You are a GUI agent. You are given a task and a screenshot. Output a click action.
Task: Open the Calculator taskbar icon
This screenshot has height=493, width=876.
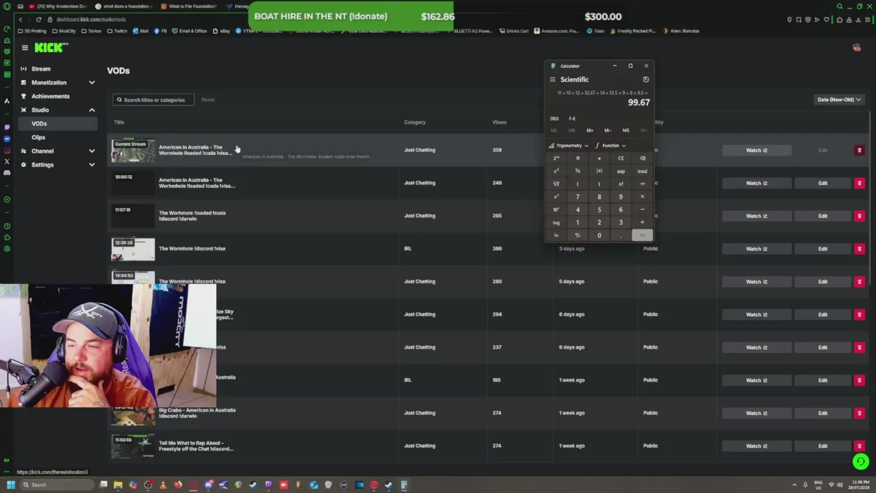point(404,485)
